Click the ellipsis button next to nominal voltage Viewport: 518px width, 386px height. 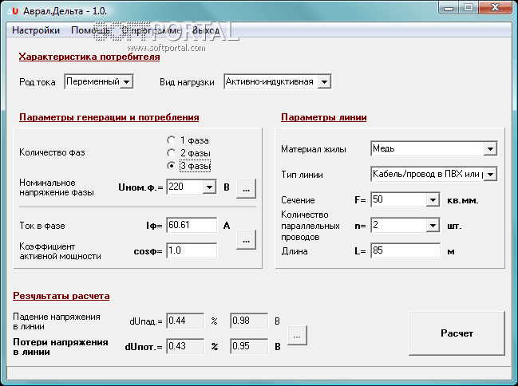click(246, 189)
